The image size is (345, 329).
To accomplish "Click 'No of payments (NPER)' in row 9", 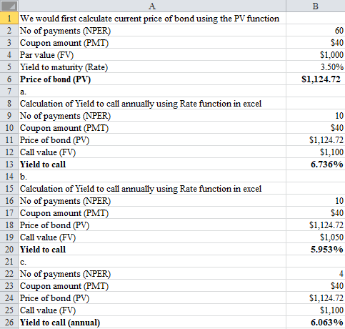I will coord(152,115).
